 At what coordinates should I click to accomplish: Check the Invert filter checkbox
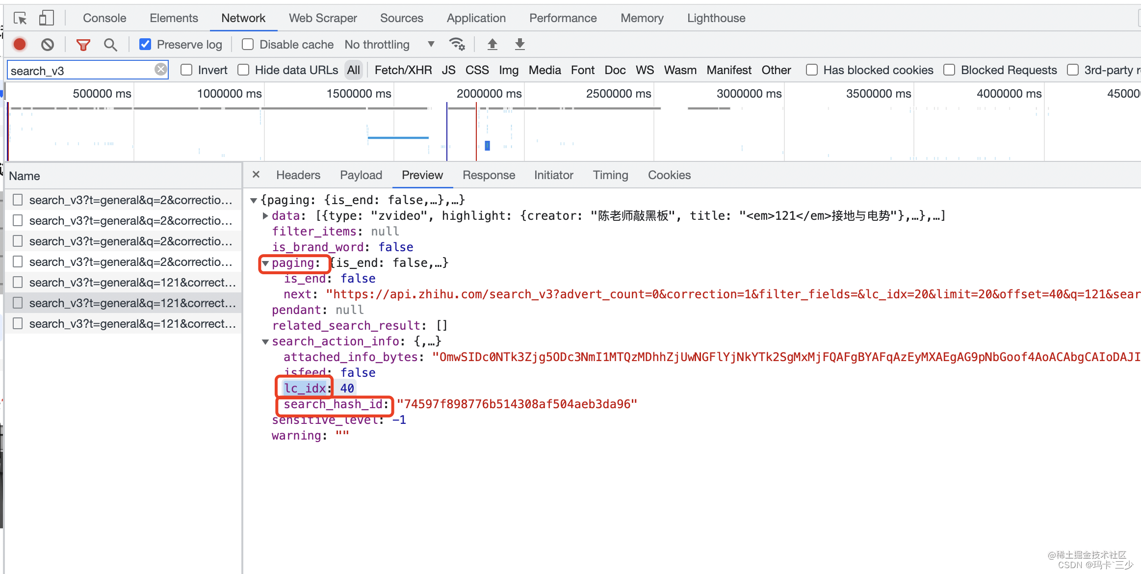point(186,70)
